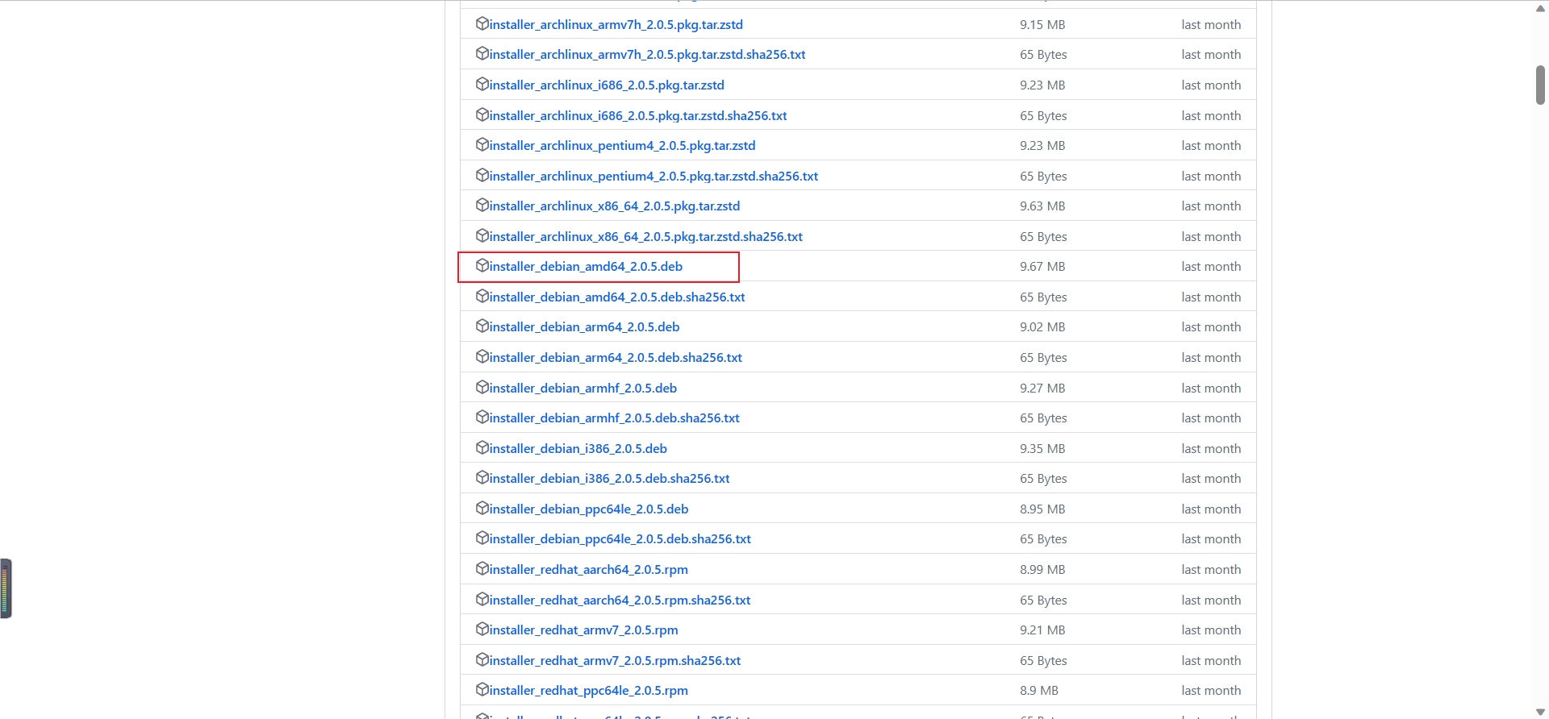Click package icon beside installer_archlinux_armv7h_2.0.5.pkg.tar.zstd
Viewport: 1549px width, 719px height.
coord(482,23)
